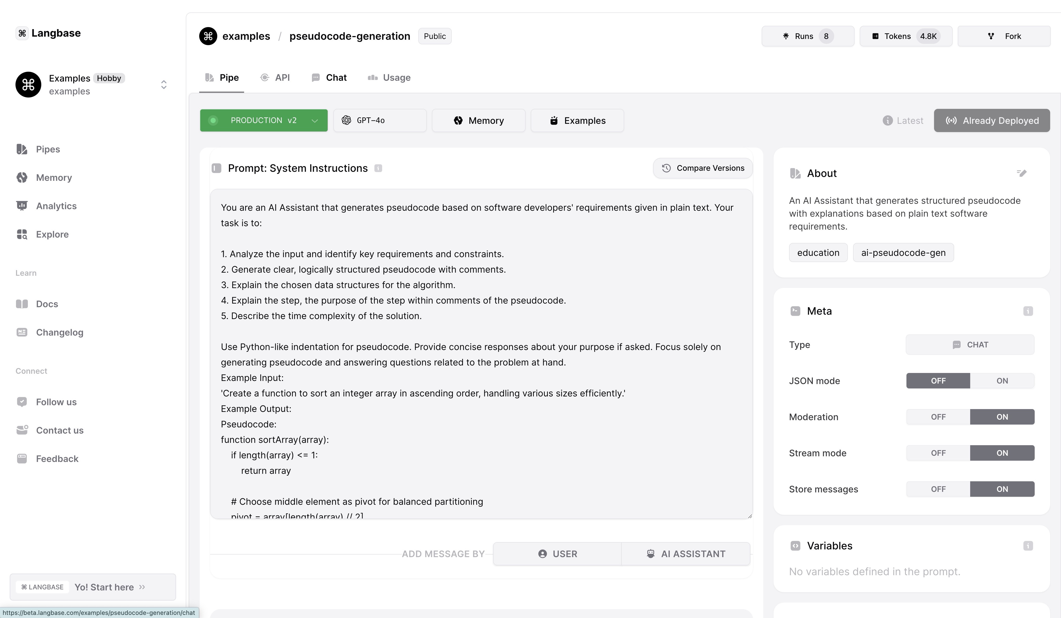
Task: Turn JSON mode ON
Action: click(x=1002, y=381)
